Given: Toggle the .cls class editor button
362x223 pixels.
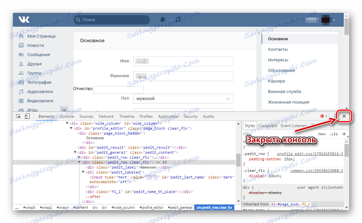Looking at the screenshot, I should click(333, 134).
